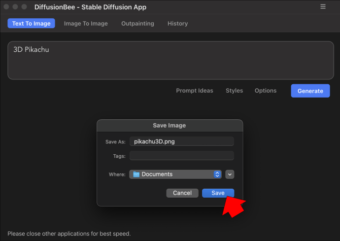Click the Save Image dialog title
Screen dimensions: 340x241
coord(170,125)
